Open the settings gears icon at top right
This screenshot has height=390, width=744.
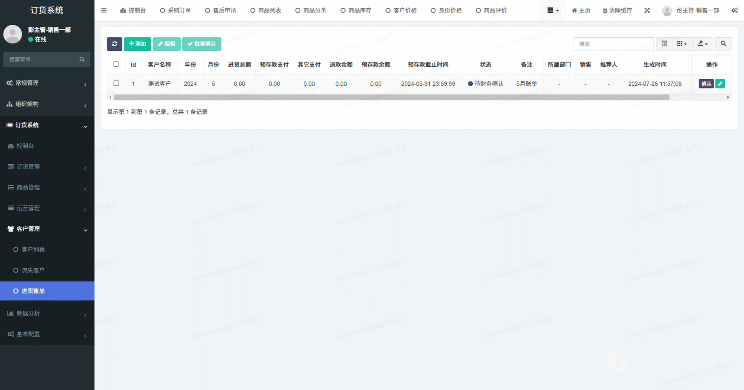coord(734,10)
